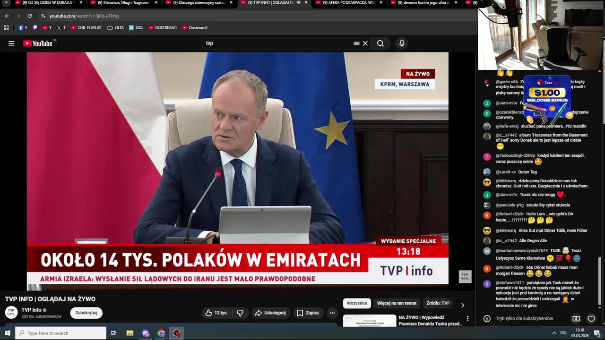The width and height of the screenshot is (605, 340).
Task: Open the browser tab search dropdown arrow
Action: pos(7,3)
